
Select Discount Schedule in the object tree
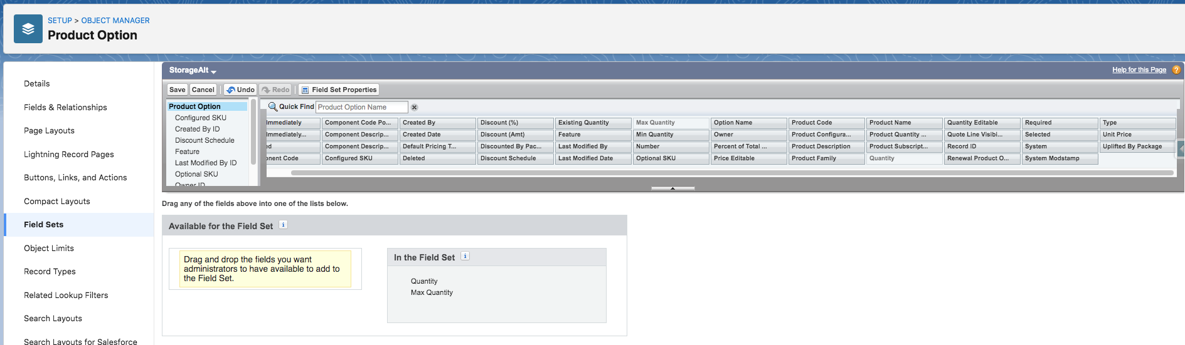pyautogui.click(x=205, y=140)
